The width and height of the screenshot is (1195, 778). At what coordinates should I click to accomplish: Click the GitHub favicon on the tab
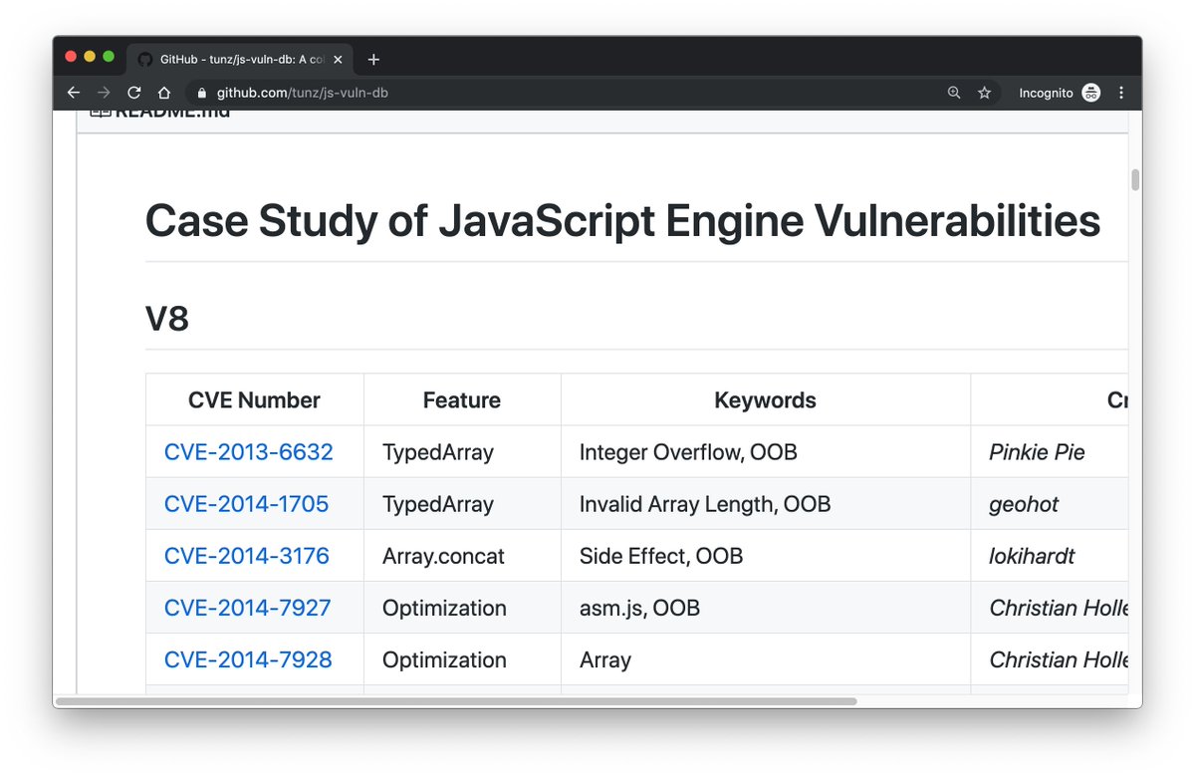[x=144, y=60]
